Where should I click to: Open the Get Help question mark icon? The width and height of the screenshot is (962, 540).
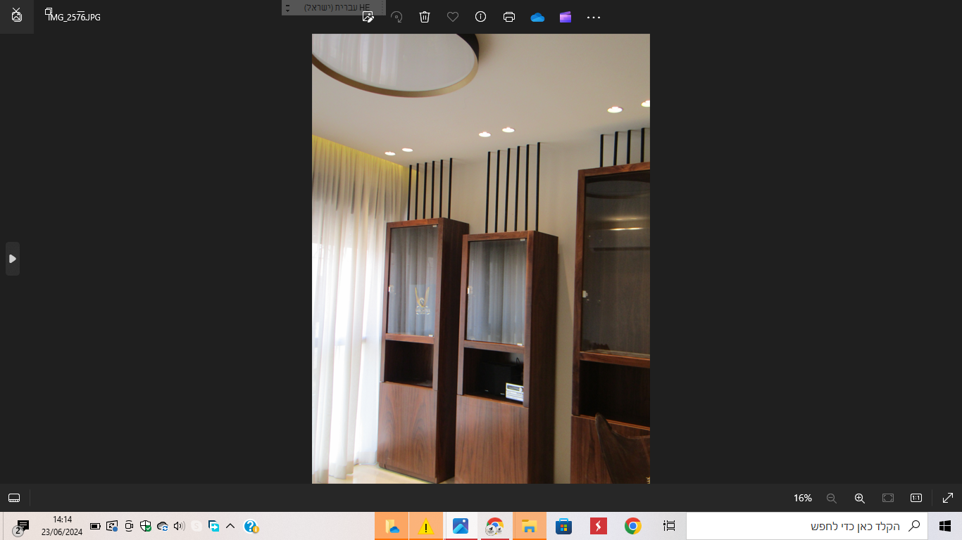coord(251,526)
